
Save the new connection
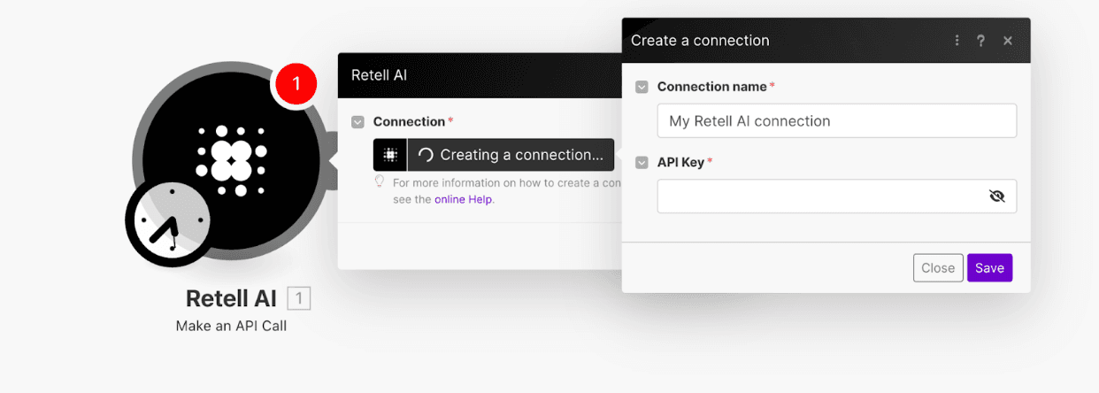[x=989, y=268]
